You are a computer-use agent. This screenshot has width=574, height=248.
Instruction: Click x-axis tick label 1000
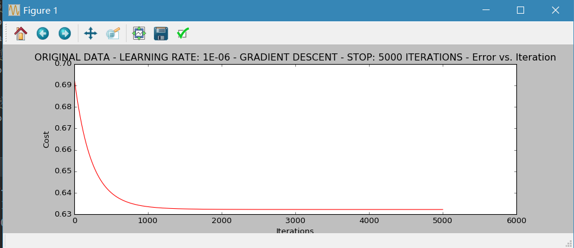149,221
